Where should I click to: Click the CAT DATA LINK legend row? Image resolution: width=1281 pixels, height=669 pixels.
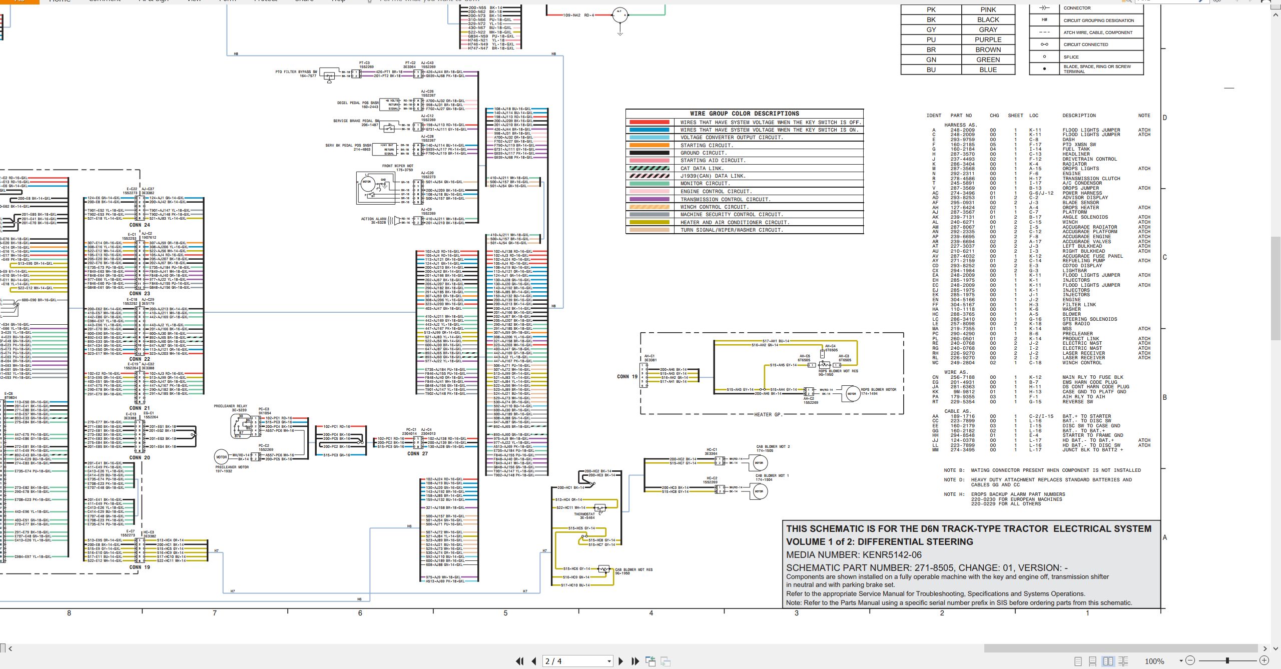pos(745,168)
